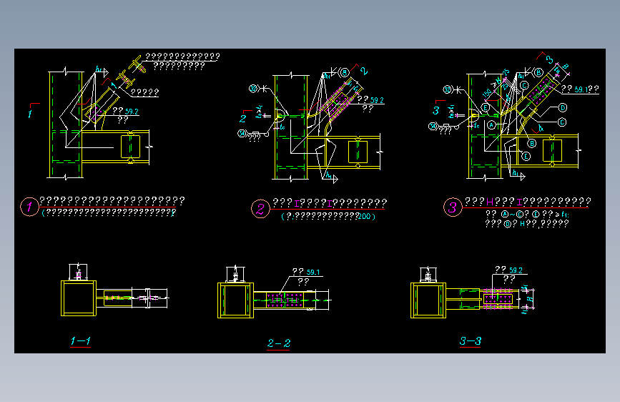This screenshot has width=620, height=402.
Task: Pick the circled A callout in detail 3
Action: 491,125
